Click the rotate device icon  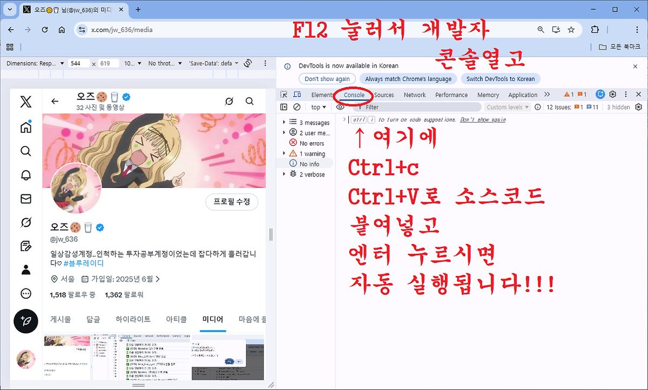248,63
